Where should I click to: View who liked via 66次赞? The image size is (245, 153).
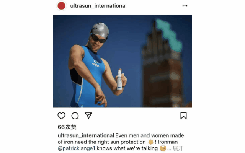click(x=67, y=127)
